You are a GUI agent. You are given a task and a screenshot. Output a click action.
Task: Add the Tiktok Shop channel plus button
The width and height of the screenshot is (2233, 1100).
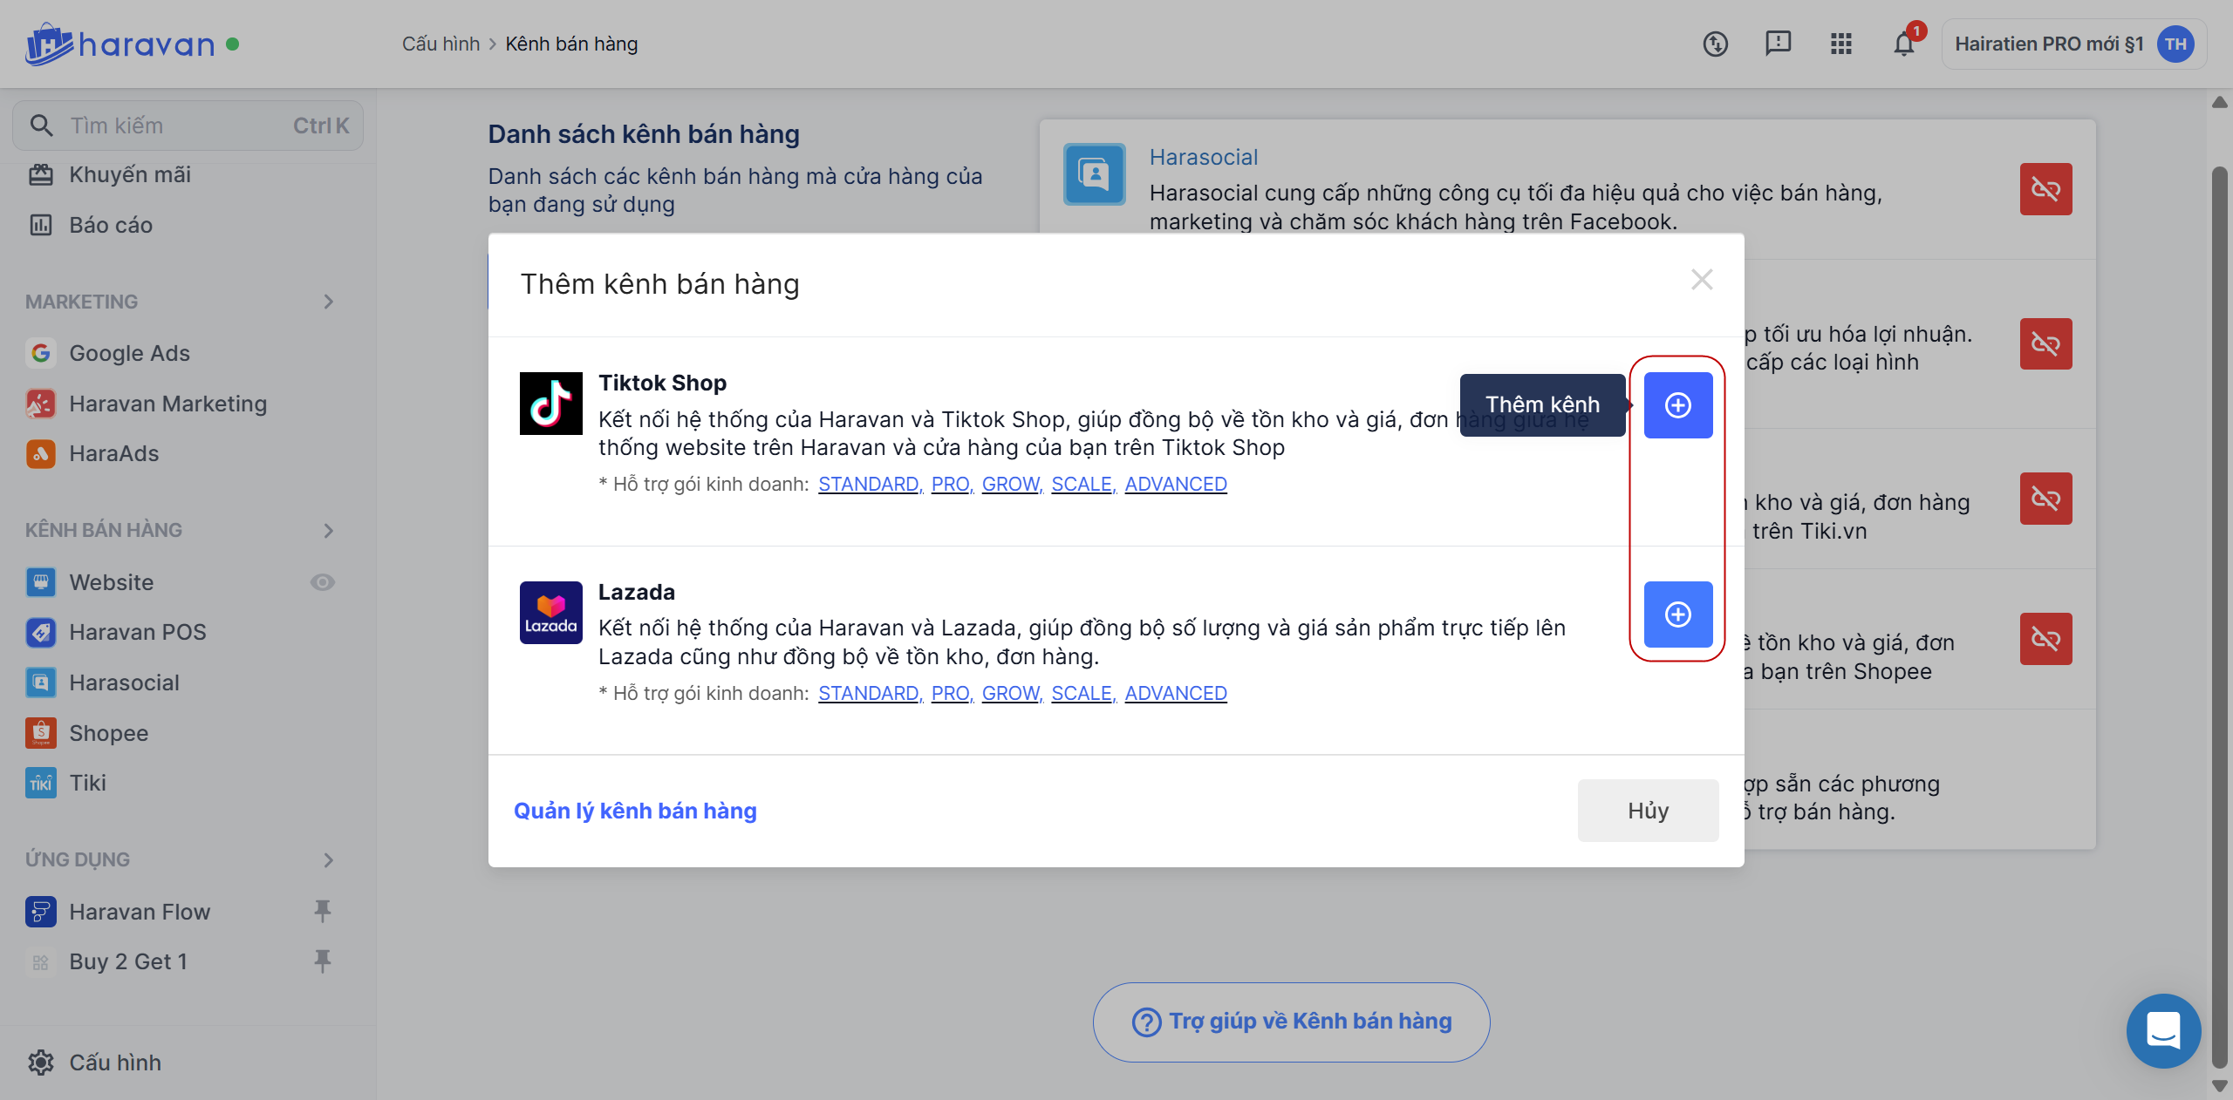[x=1677, y=405]
